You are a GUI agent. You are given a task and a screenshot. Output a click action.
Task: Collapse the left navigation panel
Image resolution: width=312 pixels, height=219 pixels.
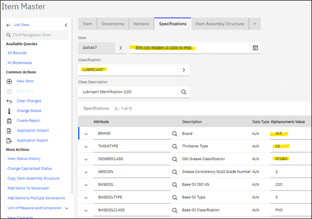coord(66,25)
